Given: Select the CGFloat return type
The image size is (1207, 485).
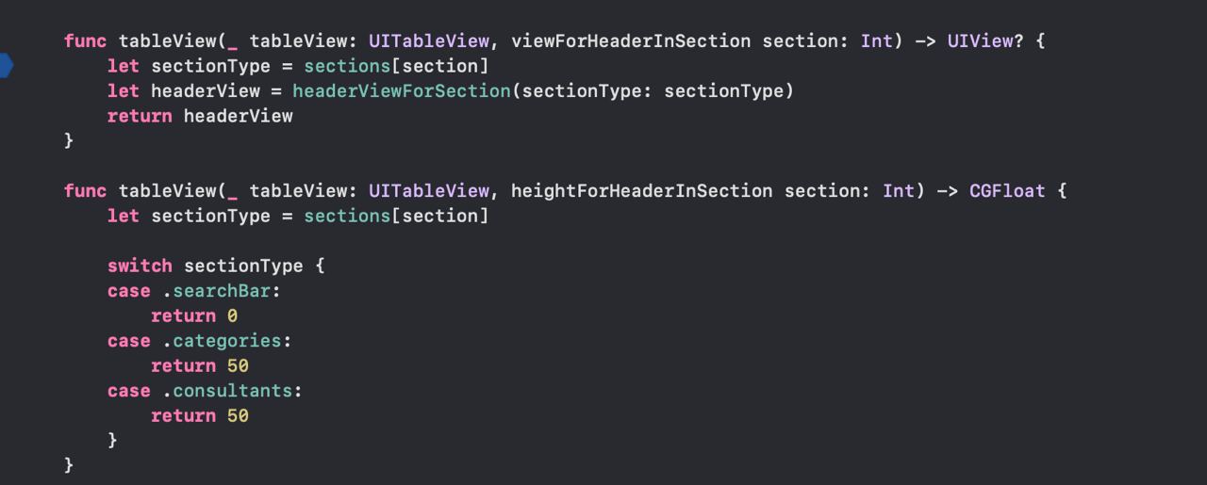Looking at the screenshot, I should tap(1007, 191).
